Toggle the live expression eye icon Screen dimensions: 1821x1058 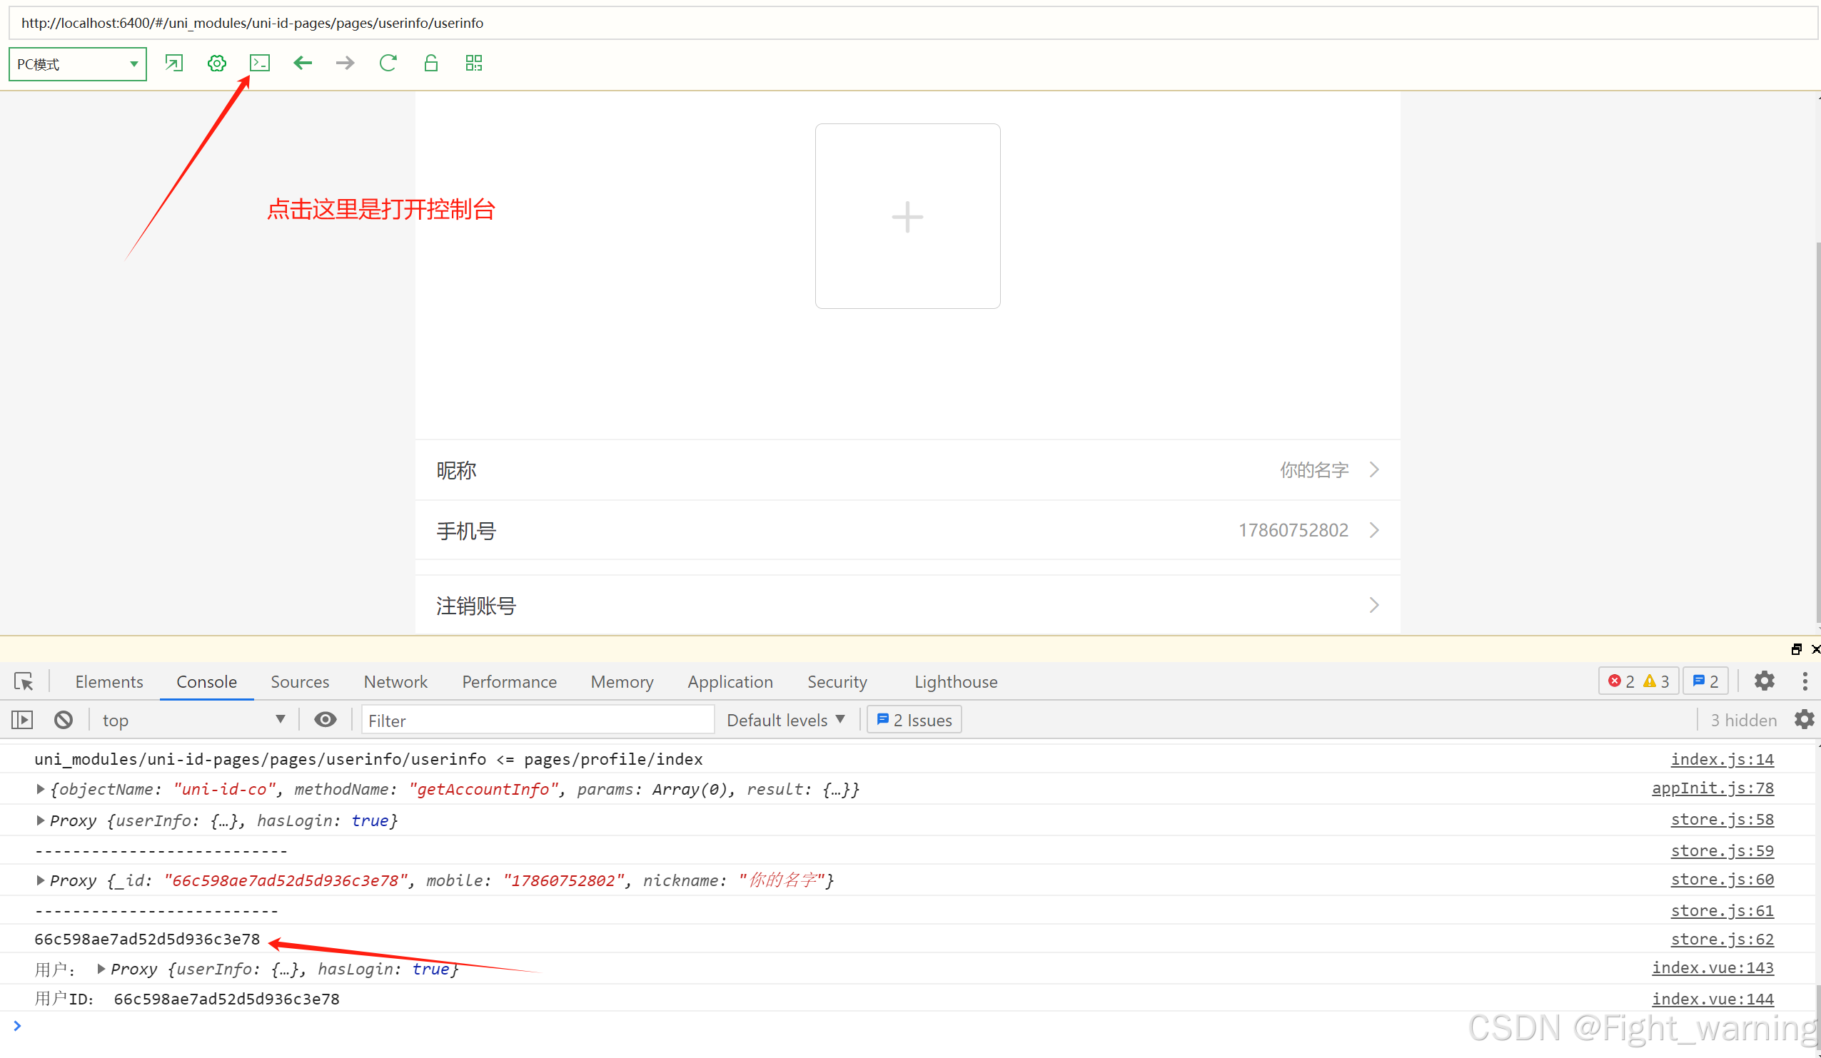pos(326,719)
